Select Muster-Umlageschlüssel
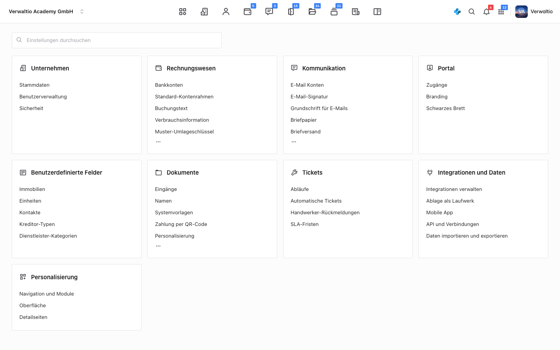 click(184, 132)
